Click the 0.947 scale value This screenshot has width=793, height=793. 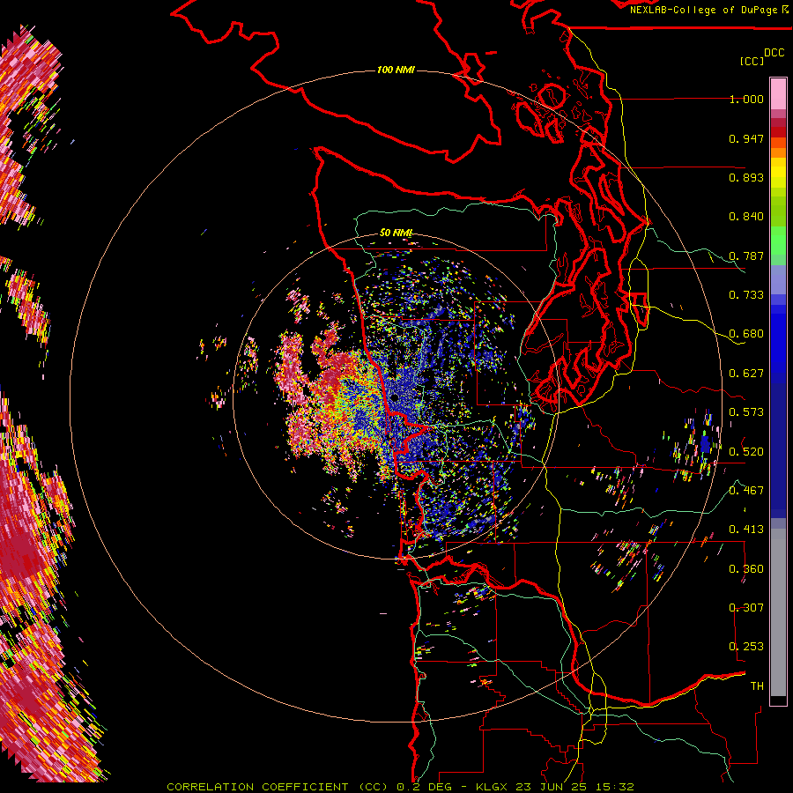746,138
